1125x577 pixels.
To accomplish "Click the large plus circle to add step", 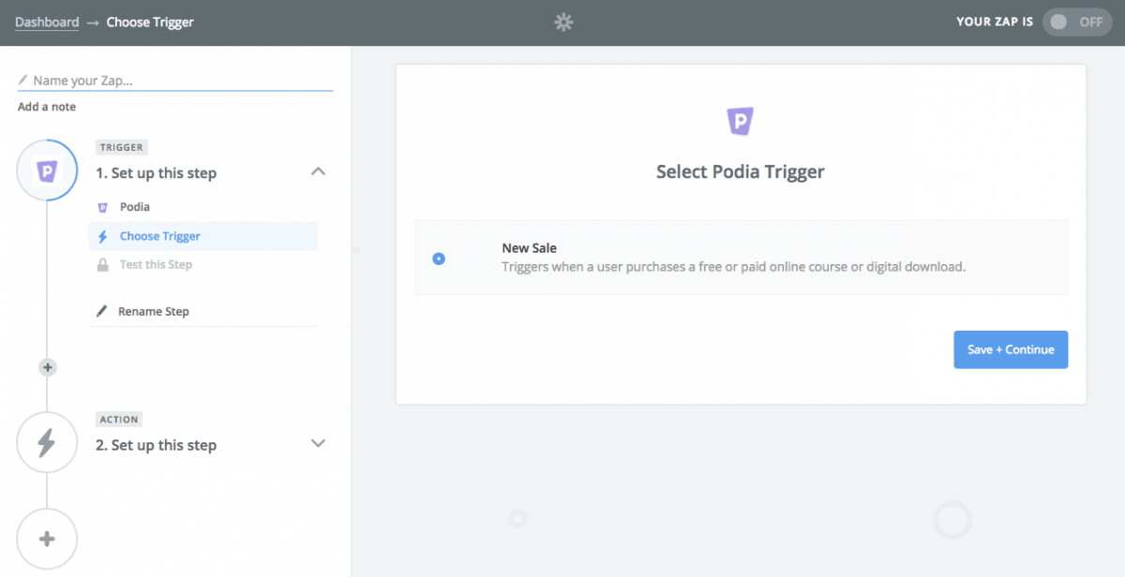I will tap(47, 539).
